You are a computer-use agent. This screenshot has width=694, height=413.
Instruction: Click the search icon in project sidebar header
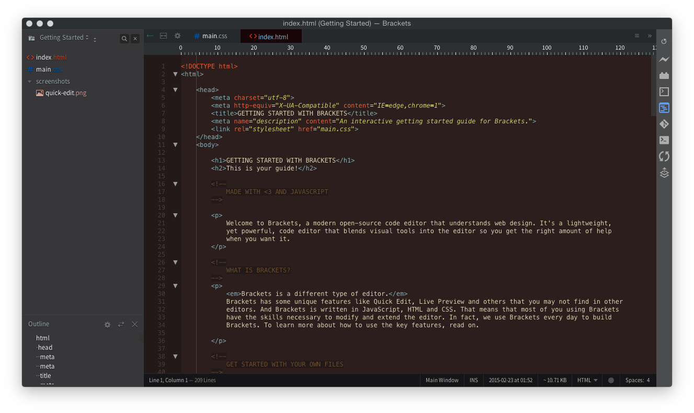(124, 38)
